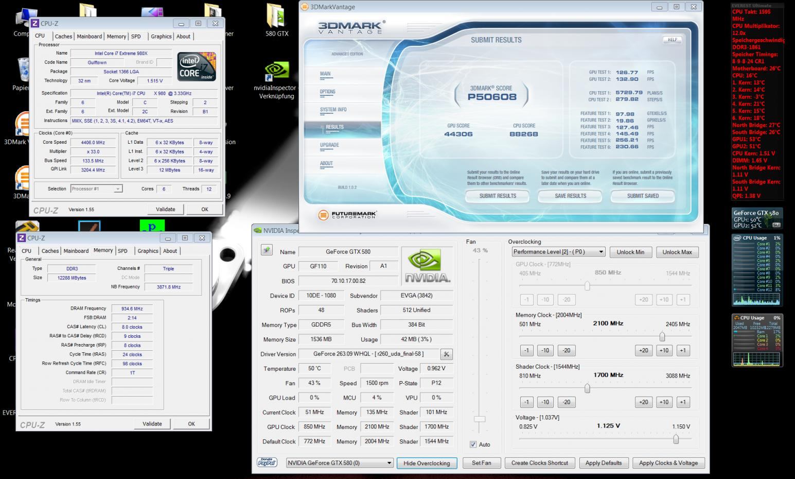Click -1 under Memory Clock

point(526,350)
